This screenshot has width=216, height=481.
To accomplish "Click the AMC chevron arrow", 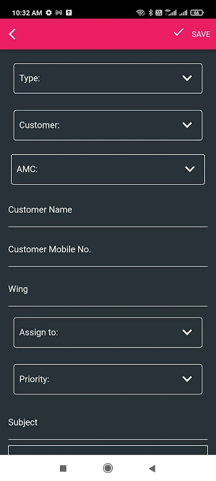I will coord(190,169).
